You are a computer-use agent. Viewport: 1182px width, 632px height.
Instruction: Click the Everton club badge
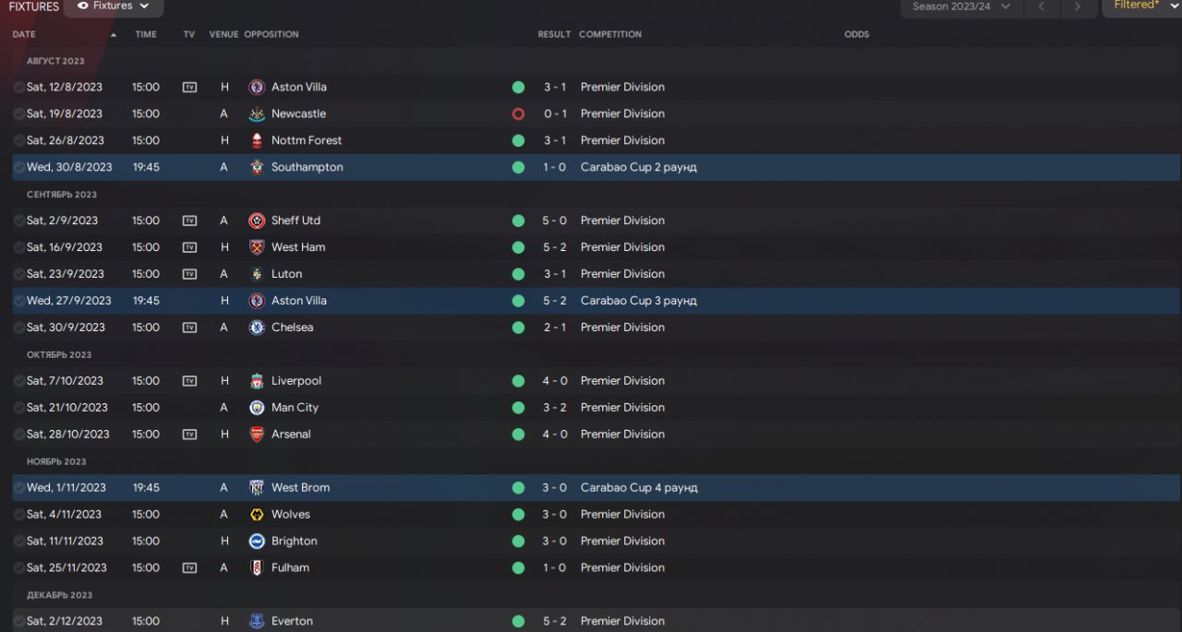coord(257,621)
